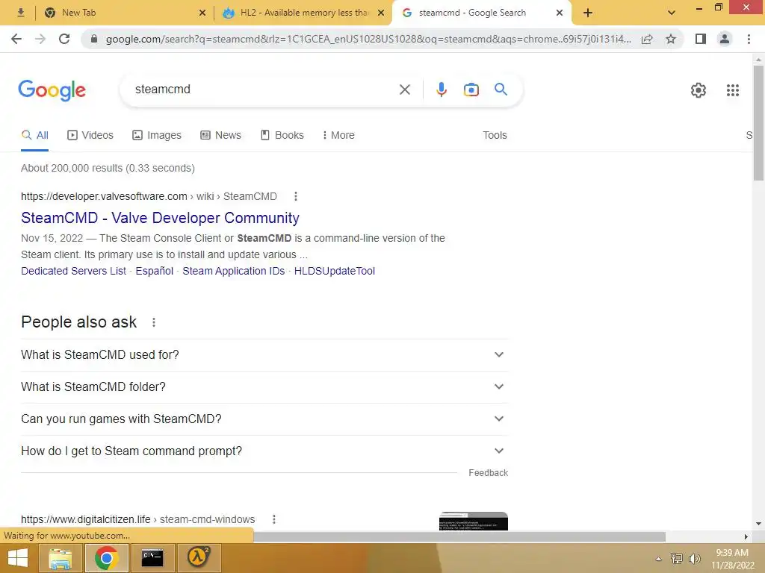This screenshot has width=765, height=573.
Task: Click the padlock site info icon
Action: click(94, 39)
